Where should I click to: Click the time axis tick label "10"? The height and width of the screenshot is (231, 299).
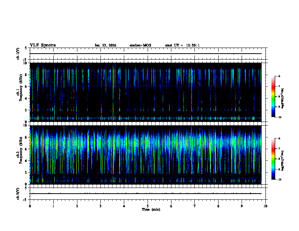265,206
